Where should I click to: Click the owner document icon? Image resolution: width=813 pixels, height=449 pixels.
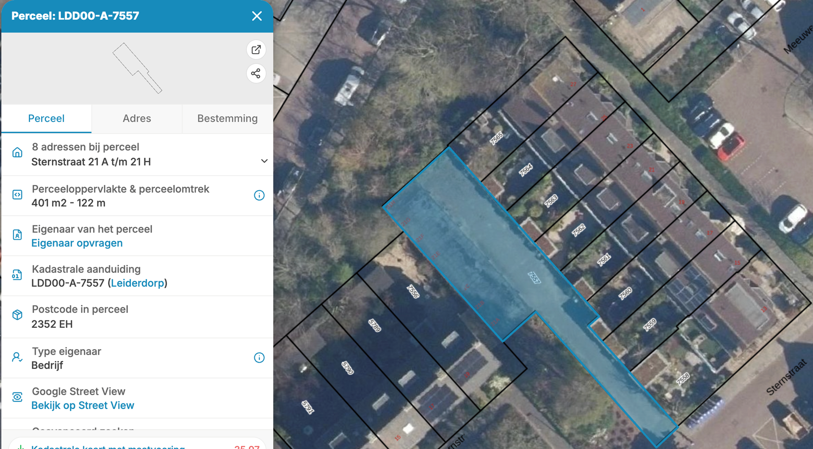point(17,235)
